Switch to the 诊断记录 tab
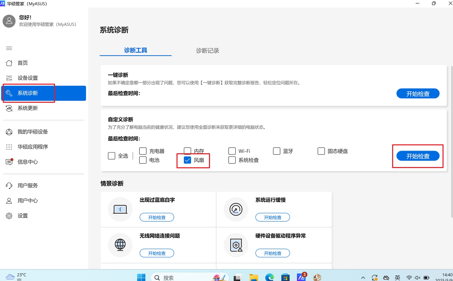This screenshot has width=453, height=281. (207, 50)
